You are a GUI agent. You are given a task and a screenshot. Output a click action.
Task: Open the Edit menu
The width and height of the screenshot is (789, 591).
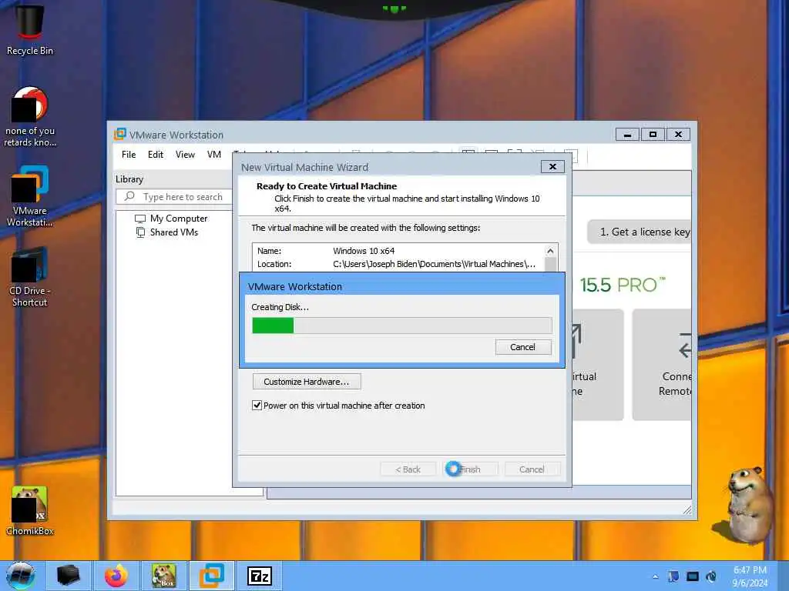(x=156, y=155)
